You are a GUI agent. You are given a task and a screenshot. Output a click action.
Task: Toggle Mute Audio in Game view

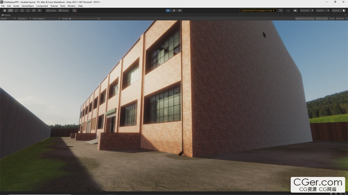[x=322, y=19]
